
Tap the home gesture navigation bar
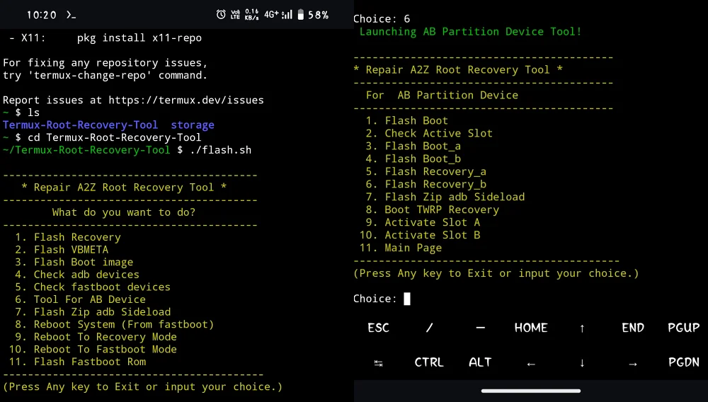[530, 391]
